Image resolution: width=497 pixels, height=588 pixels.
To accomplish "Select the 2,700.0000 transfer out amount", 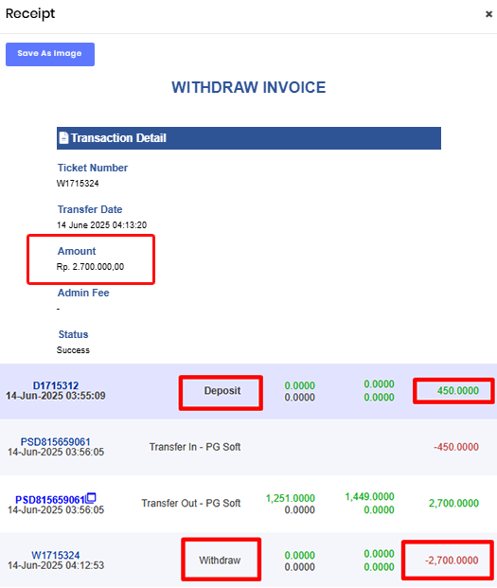I will 453,503.
